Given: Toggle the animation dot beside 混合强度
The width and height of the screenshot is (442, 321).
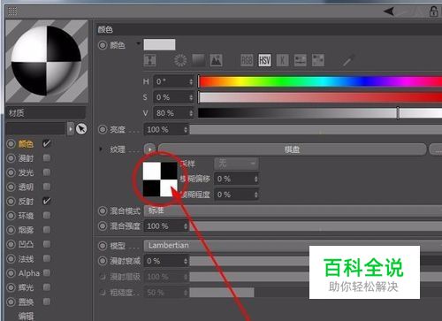Looking at the screenshot, I should pos(103,226).
